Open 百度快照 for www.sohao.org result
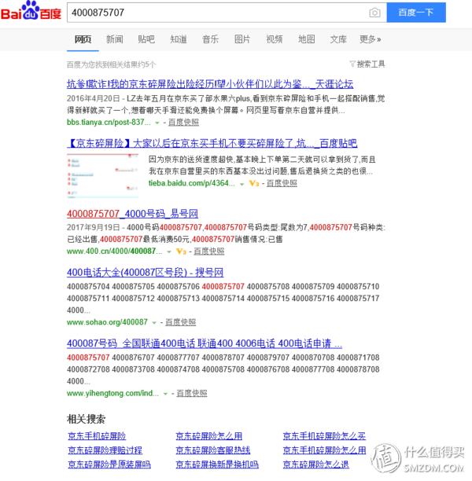This screenshot has width=472, height=481. click(181, 322)
